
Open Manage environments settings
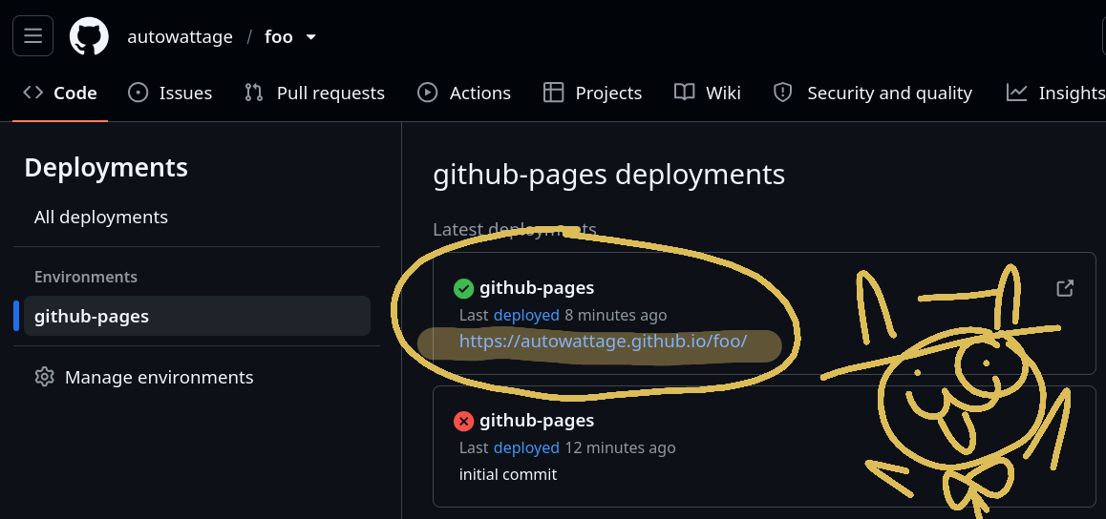point(159,378)
